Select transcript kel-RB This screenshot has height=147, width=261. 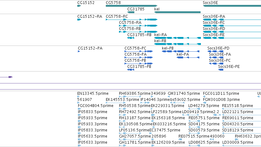(160, 41)
